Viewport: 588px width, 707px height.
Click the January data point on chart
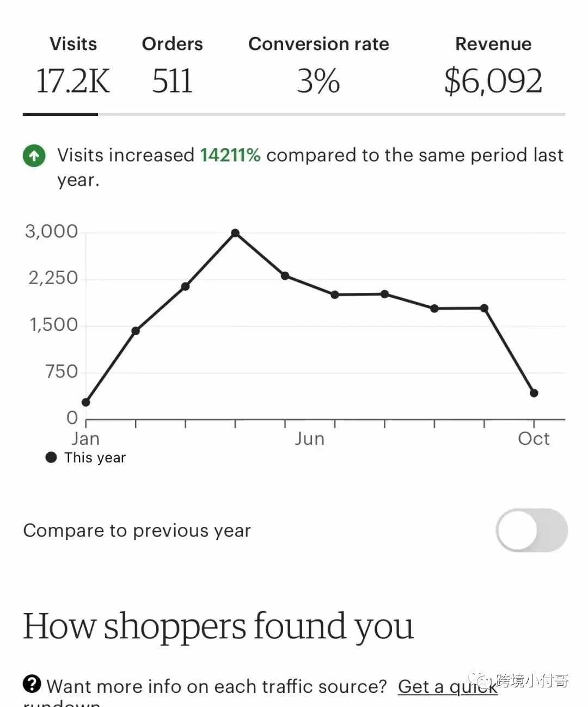pos(85,402)
